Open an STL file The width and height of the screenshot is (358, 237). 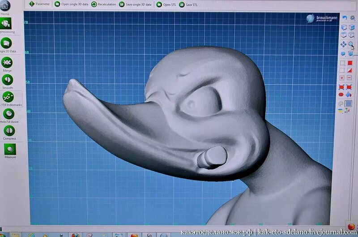[x=166, y=4]
